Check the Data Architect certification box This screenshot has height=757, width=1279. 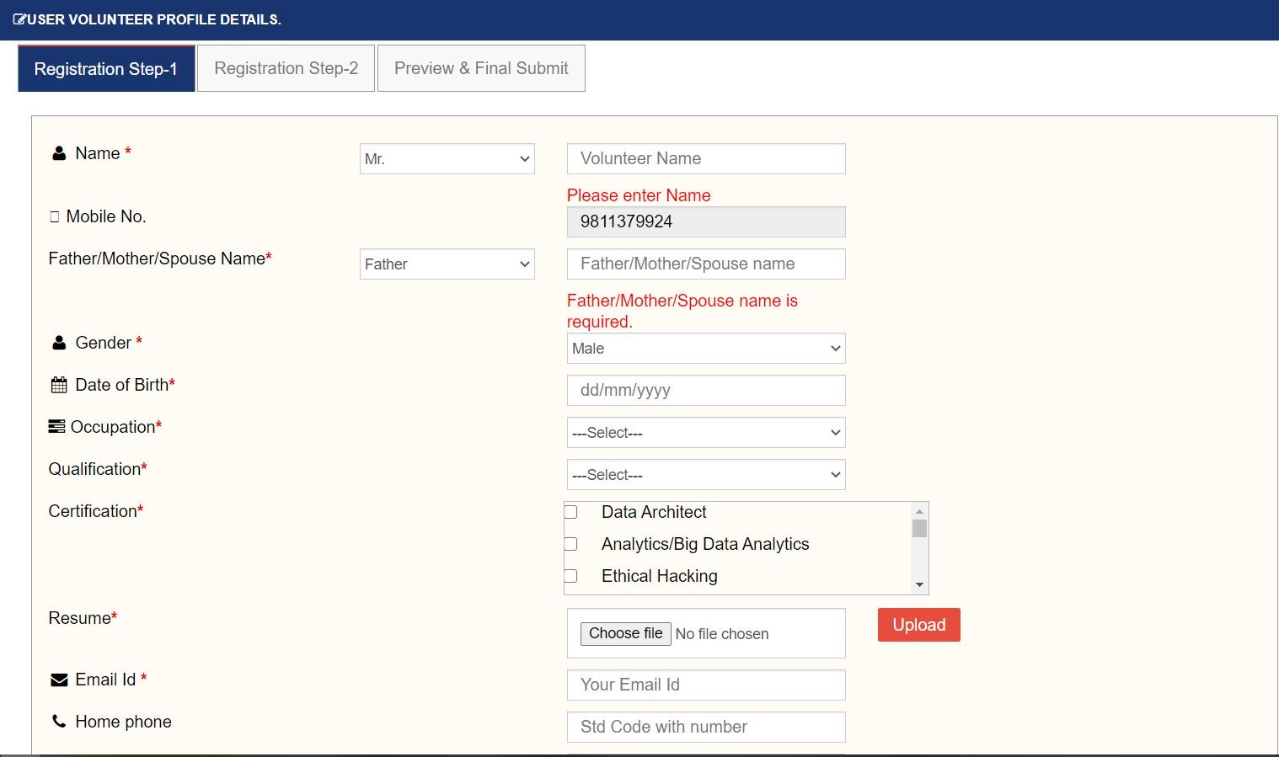[x=571, y=512]
